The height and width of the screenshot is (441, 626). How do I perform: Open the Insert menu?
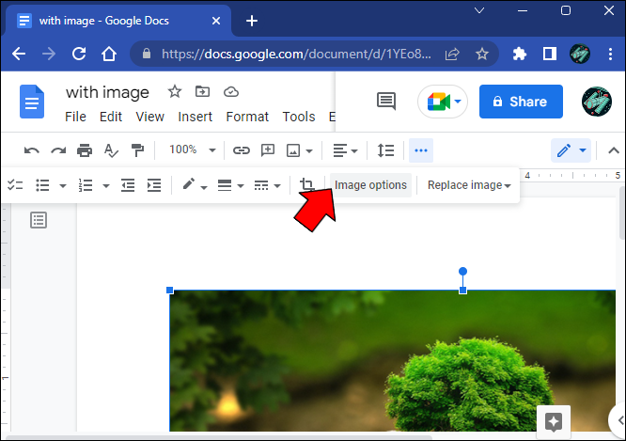tap(195, 117)
